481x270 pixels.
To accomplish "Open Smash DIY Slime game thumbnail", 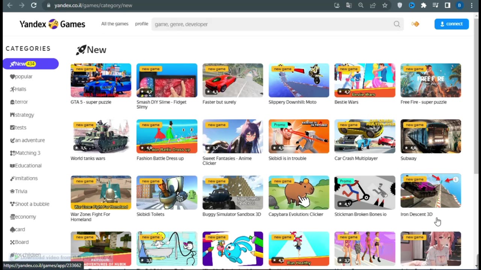I will pyautogui.click(x=167, y=80).
